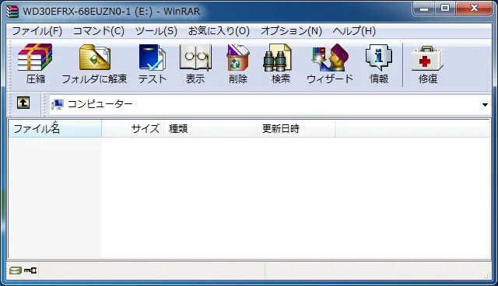The image size is (498, 286).
Task: Open the オプション(N) options menu
Action: tap(291, 31)
